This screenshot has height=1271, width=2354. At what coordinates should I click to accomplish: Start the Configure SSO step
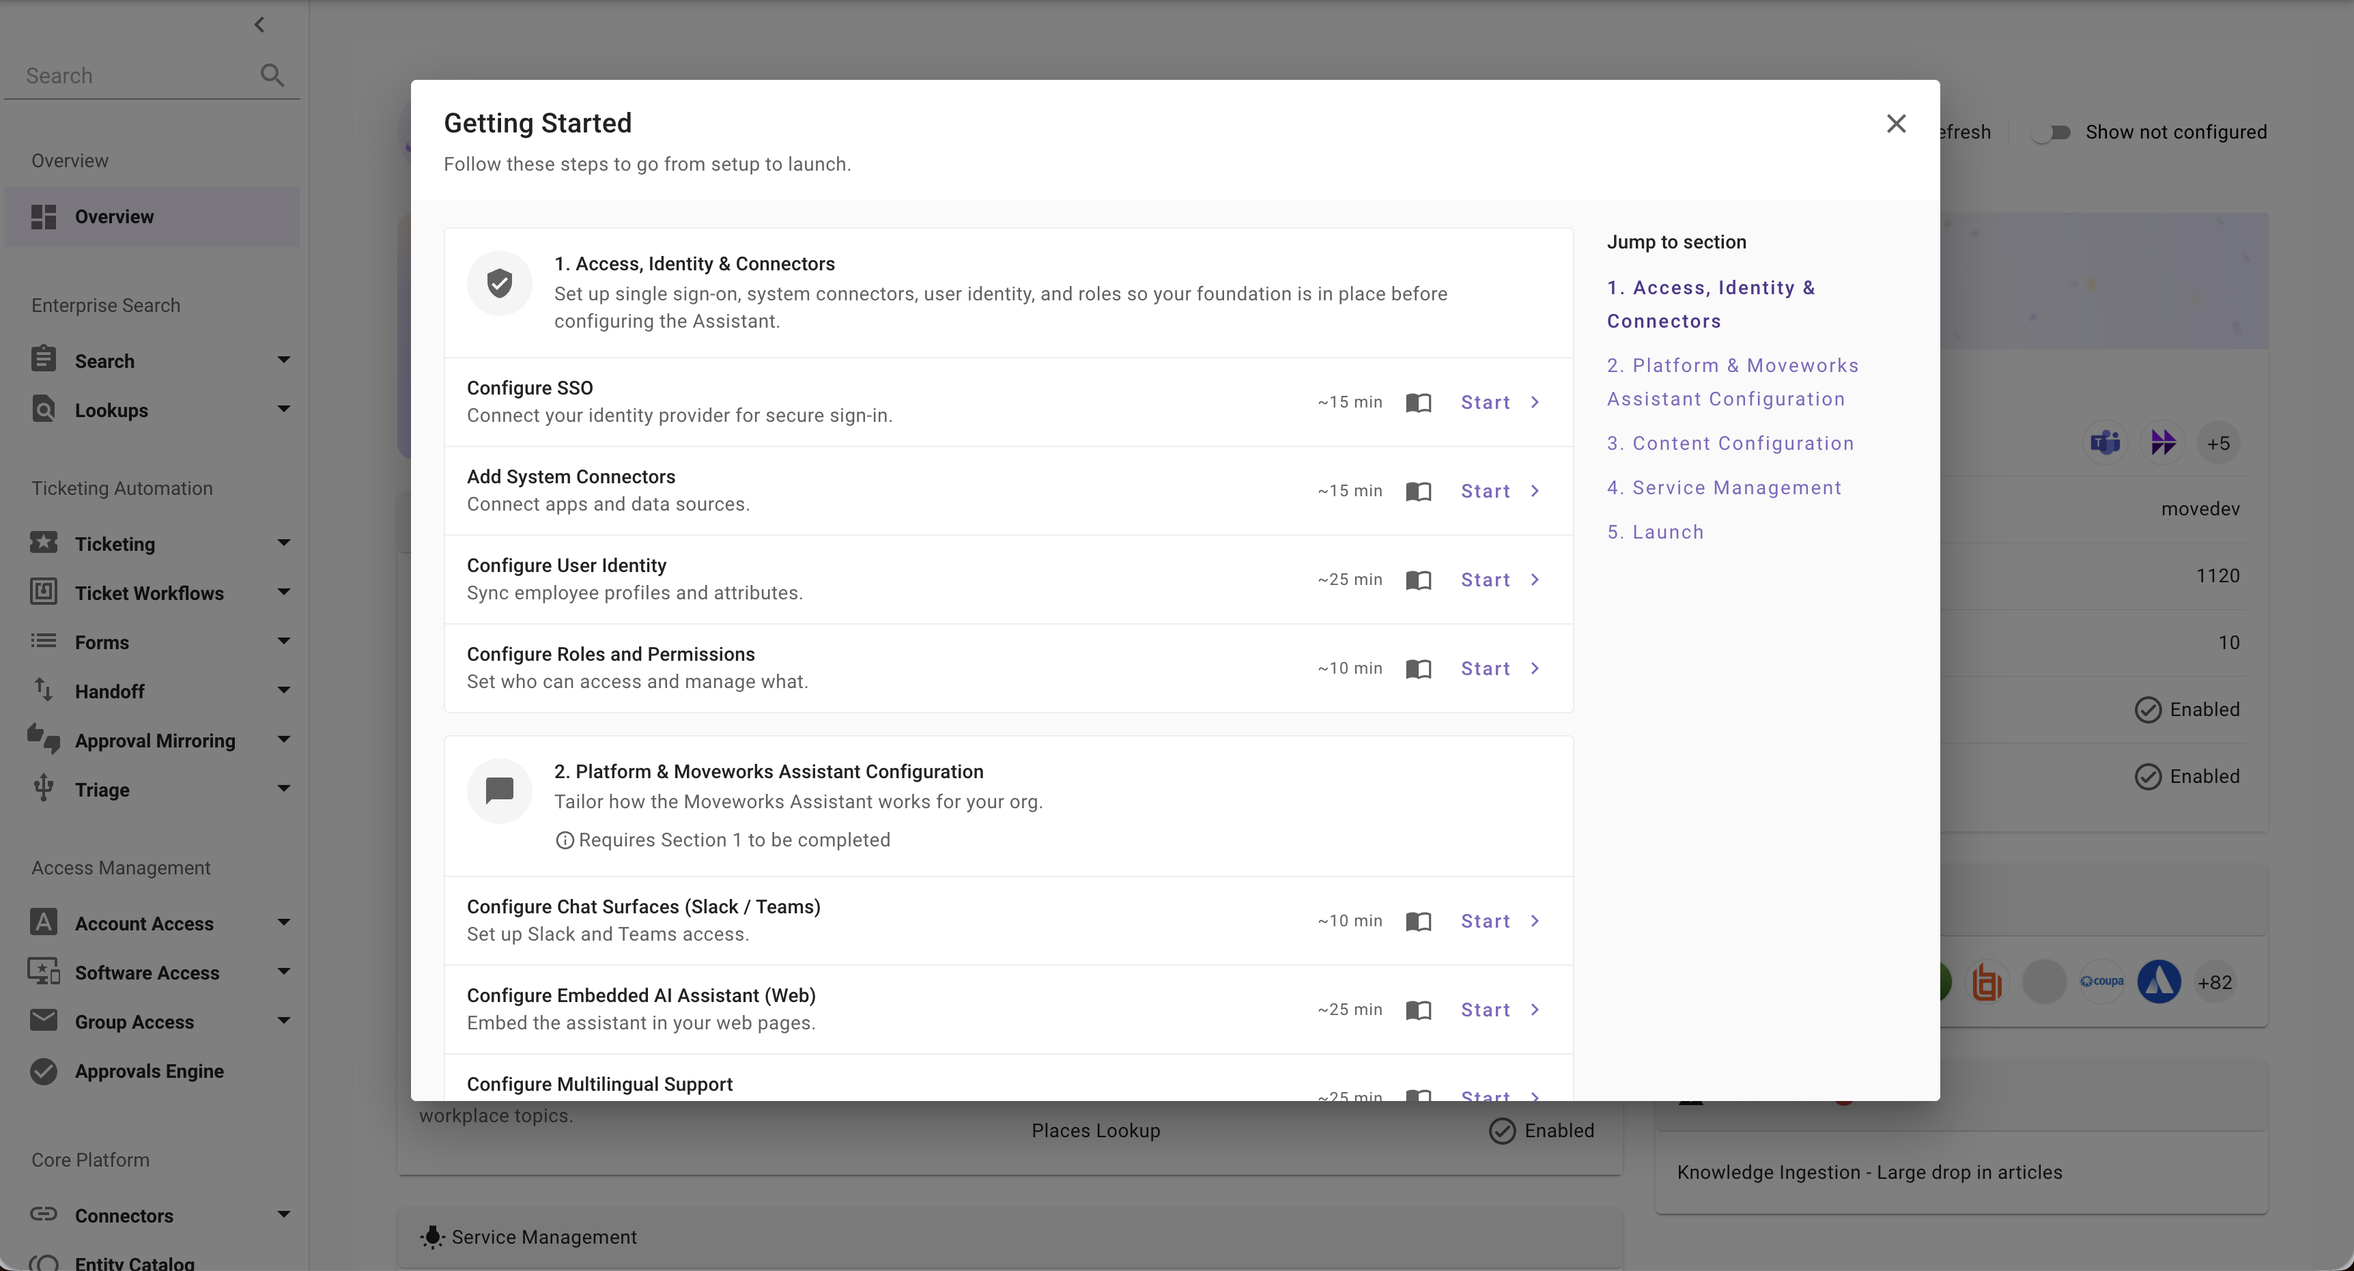tap(1501, 402)
